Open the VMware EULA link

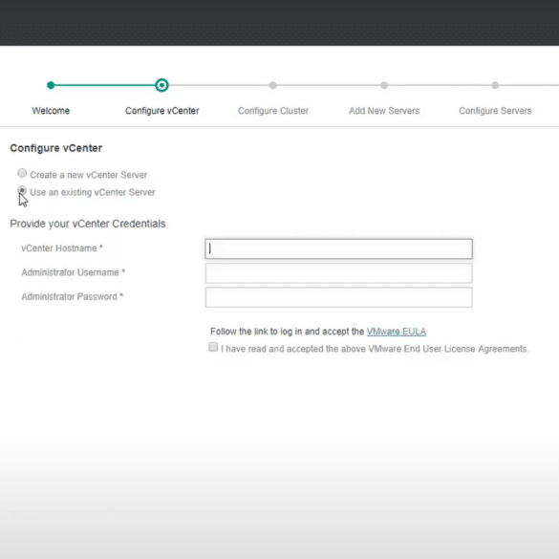pyautogui.click(x=396, y=332)
